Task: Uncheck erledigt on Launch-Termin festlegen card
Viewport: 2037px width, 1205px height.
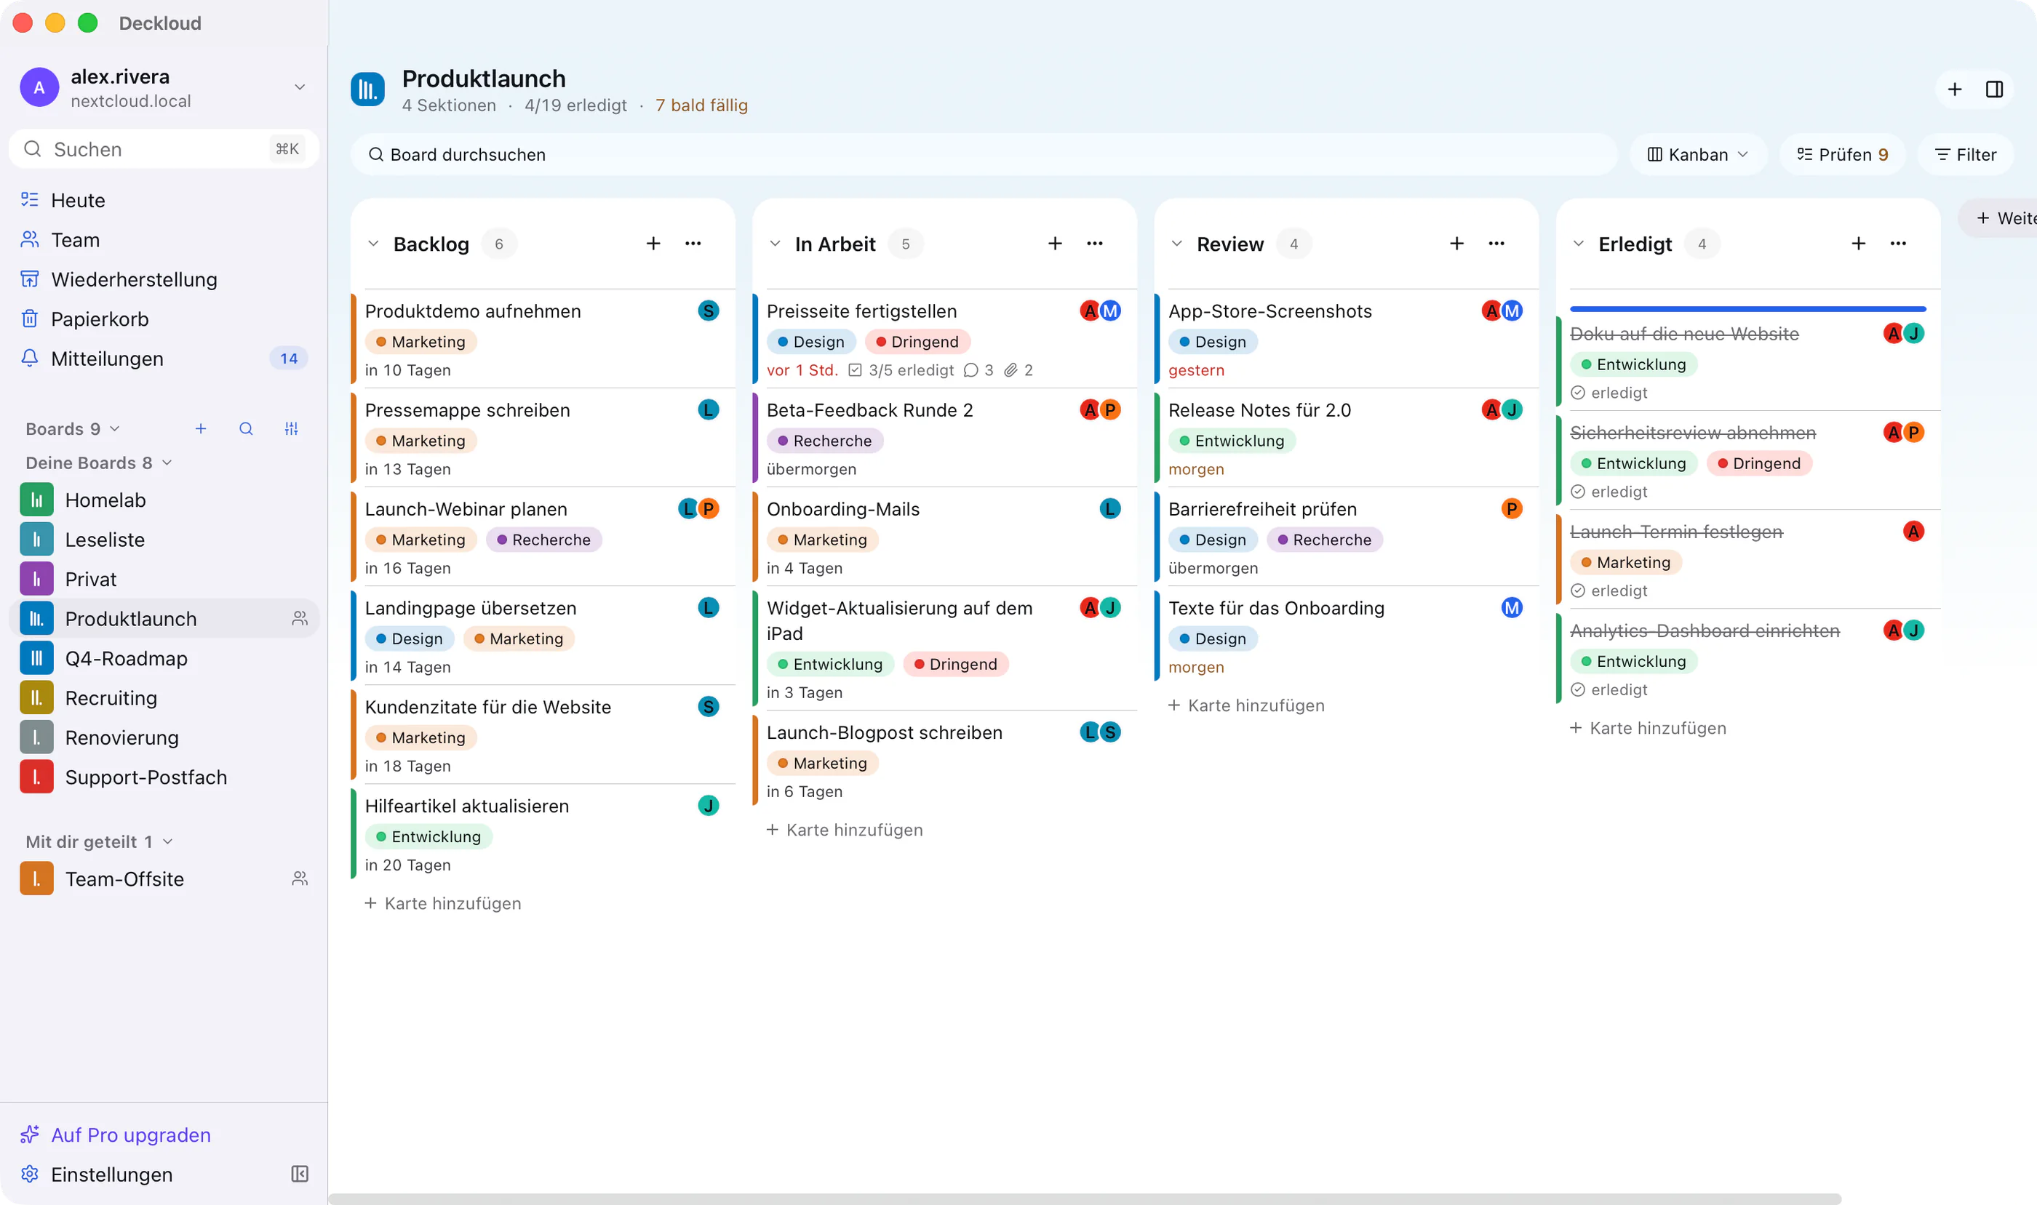Action: [1578, 591]
